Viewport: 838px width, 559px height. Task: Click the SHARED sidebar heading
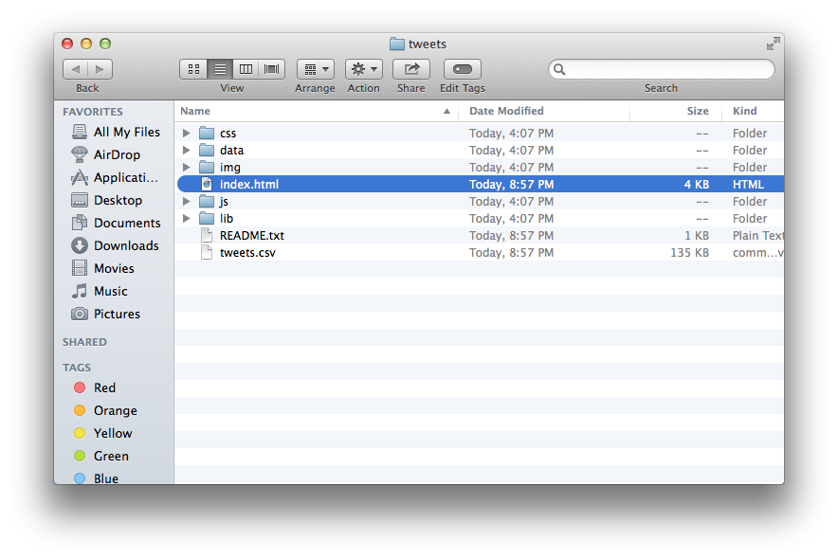pos(84,342)
